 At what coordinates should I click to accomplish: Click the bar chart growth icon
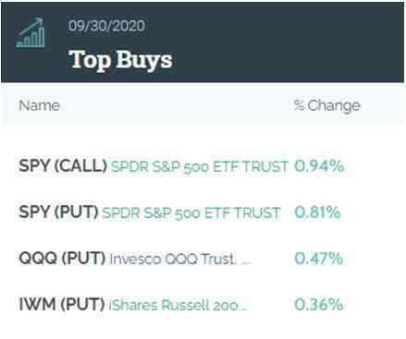coord(31,33)
